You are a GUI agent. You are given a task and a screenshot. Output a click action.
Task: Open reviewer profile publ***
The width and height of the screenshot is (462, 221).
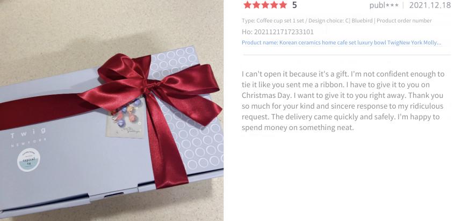coord(384,5)
